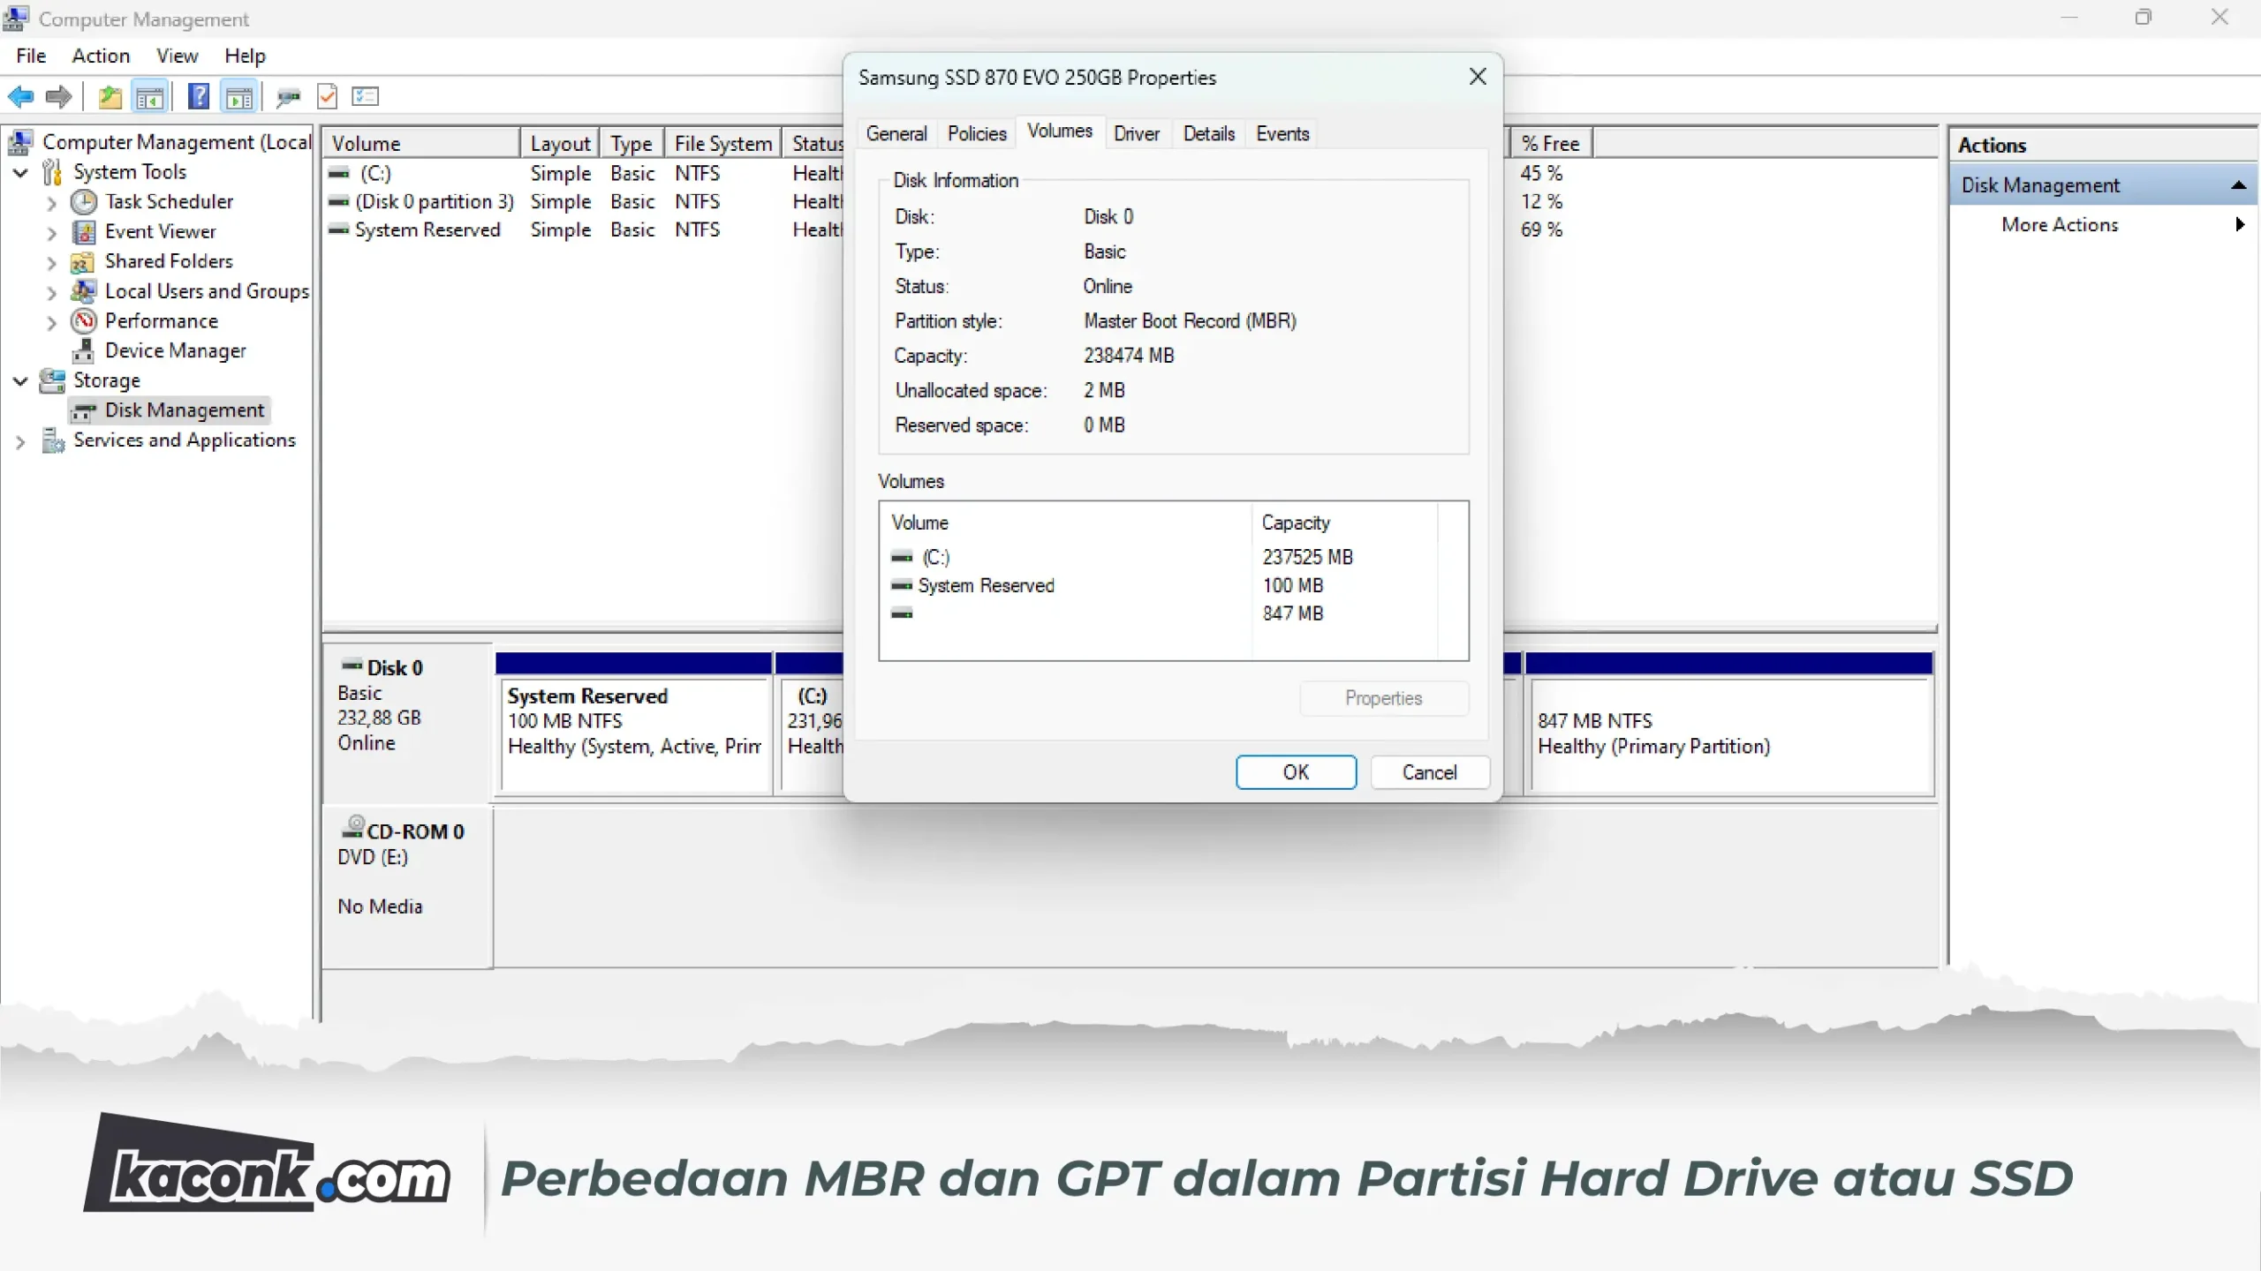The height and width of the screenshot is (1271, 2261).
Task: Select System Reserved volume in dialog list
Action: coord(985,585)
